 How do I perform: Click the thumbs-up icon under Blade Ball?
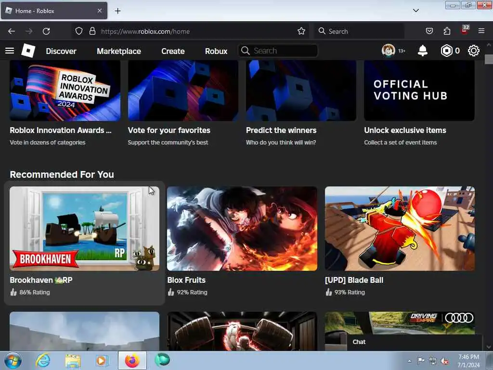point(328,292)
